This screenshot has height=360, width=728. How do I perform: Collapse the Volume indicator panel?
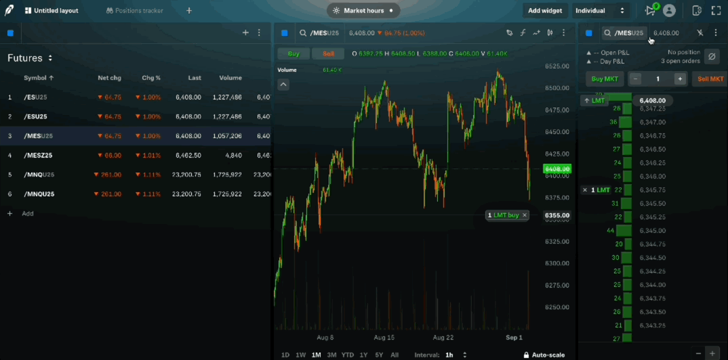click(x=283, y=85)
